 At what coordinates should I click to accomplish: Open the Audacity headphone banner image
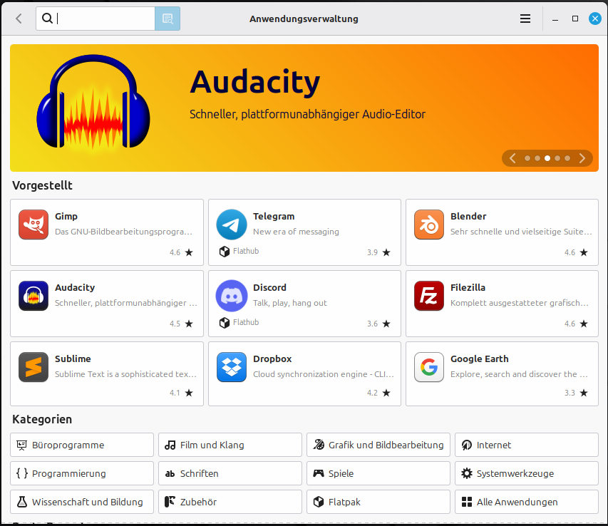click(93, 103)
